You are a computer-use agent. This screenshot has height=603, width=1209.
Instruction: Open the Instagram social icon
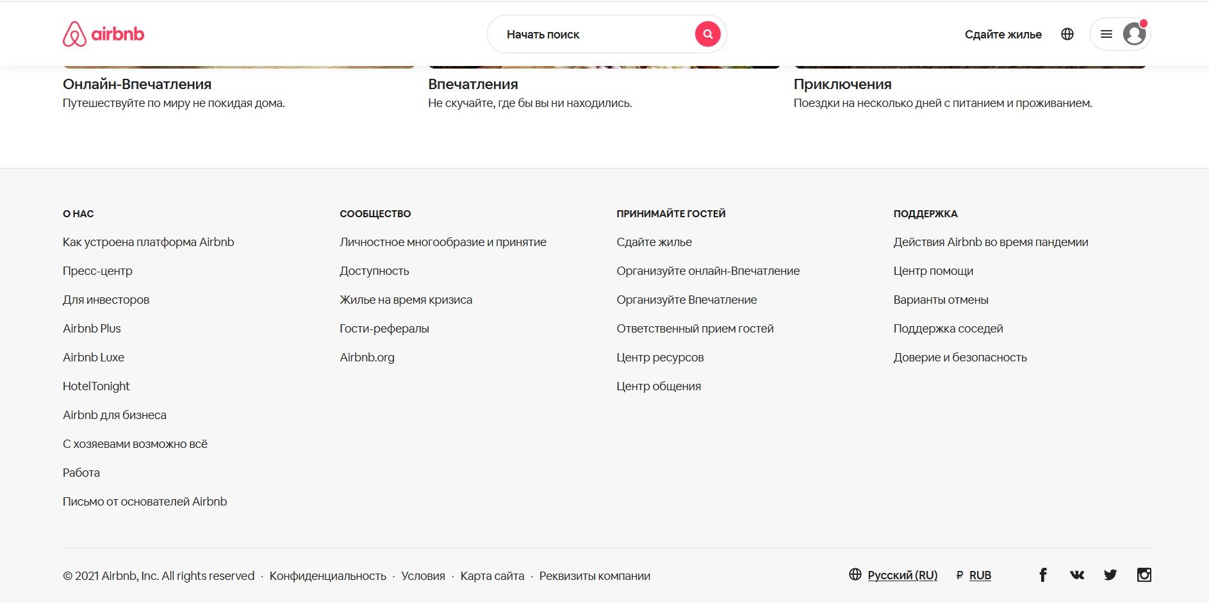click(1144, 575)
